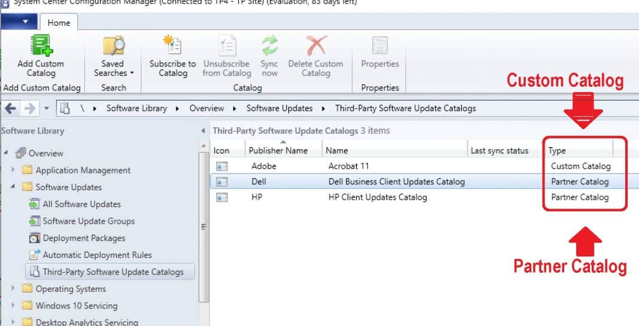Click the Software Update Groups icon
The height and width of the screenshot is (326, 639).
[x=35, y=221]
